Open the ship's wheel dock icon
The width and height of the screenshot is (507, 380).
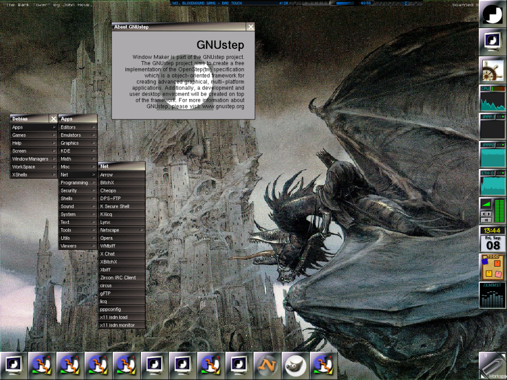point(493,70)
